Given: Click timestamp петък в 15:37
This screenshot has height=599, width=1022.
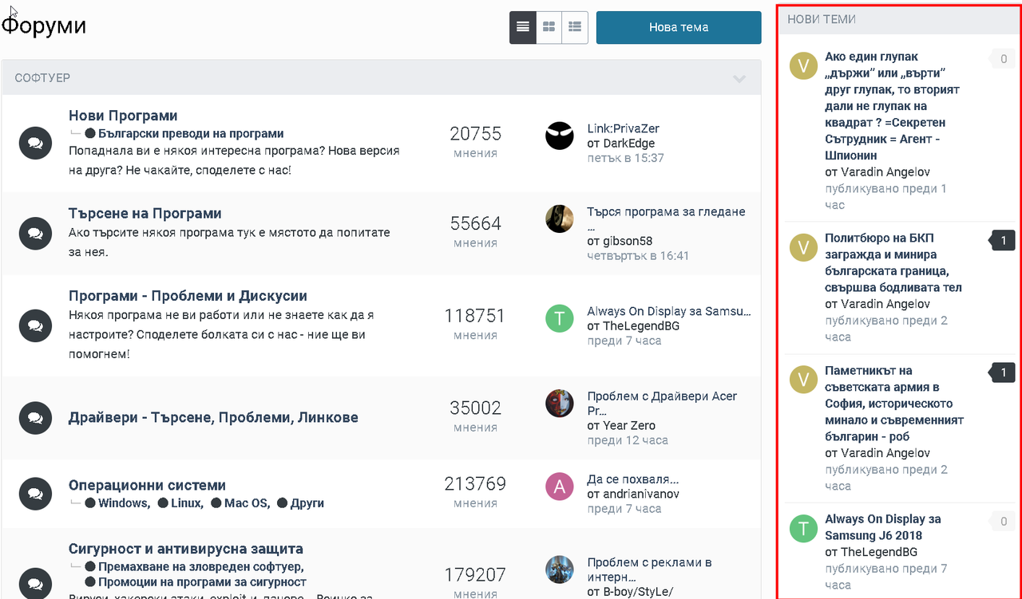Looking at the screenshot, I should click(x=625, y=158).
